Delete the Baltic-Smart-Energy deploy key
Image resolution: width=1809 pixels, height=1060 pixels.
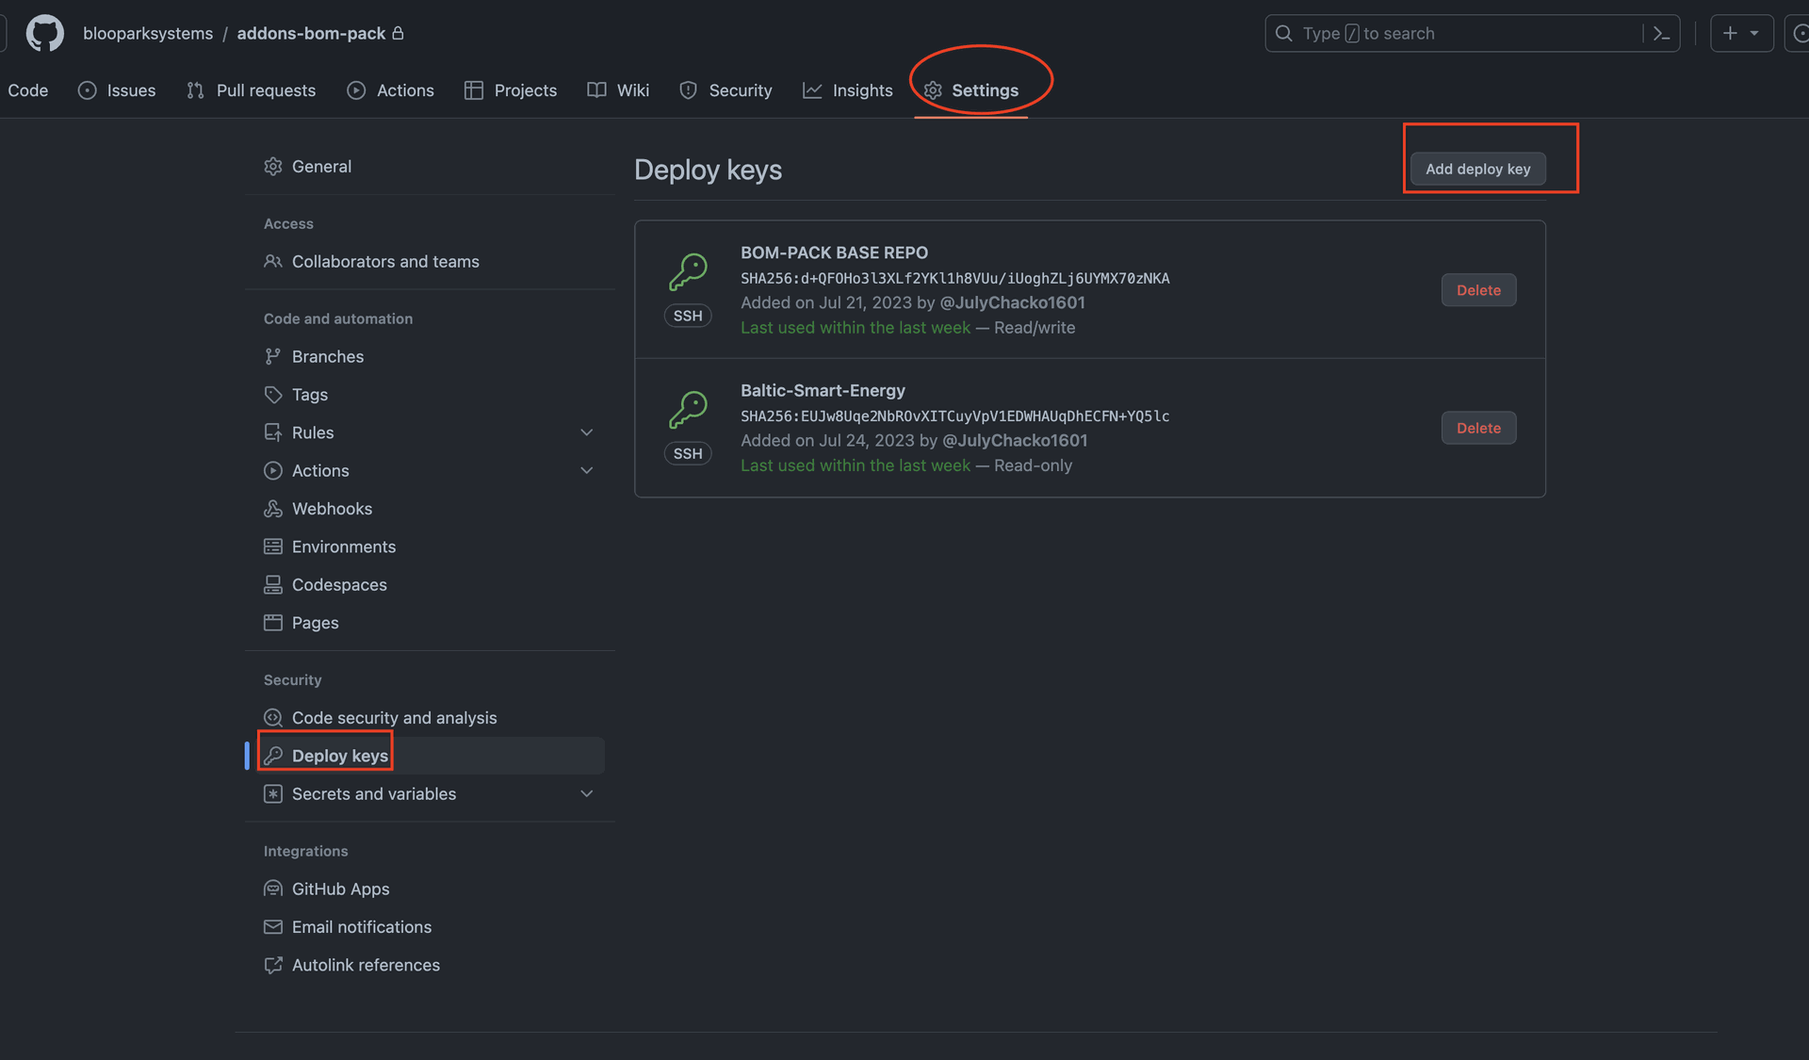1478,429
